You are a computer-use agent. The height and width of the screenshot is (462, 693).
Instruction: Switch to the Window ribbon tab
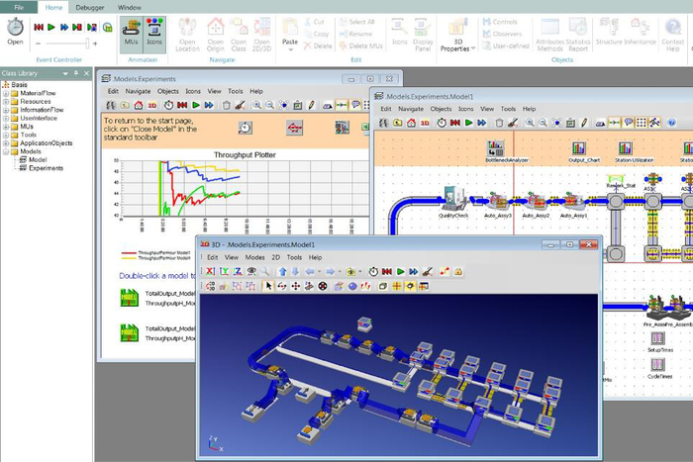click(x=130, y=8)
